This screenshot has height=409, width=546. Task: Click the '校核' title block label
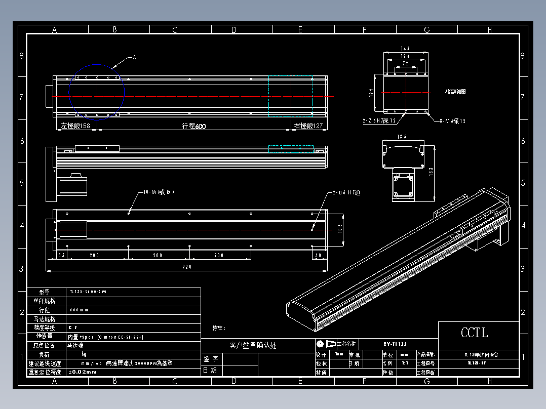pyautogui.click(x=321, y=364)
